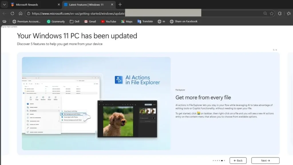Reload the page with the refresh icon
The height and width of the screenshot is (165, 293).
pos(12,13)
